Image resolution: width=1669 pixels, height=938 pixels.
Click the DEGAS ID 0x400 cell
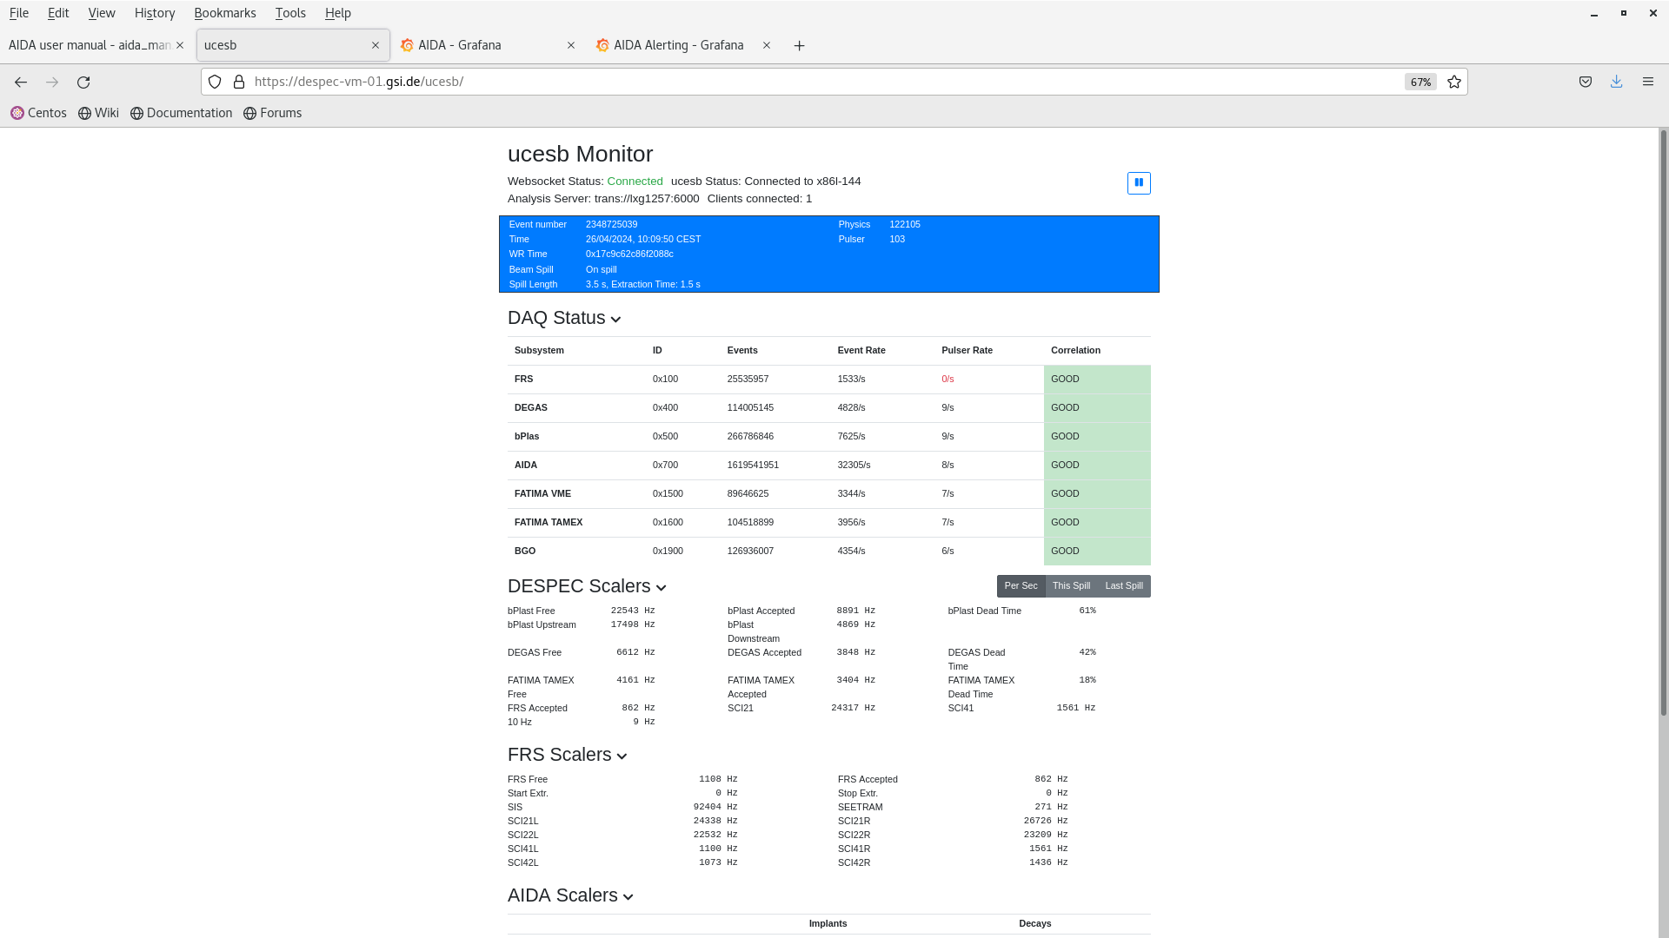coord(665,408)
